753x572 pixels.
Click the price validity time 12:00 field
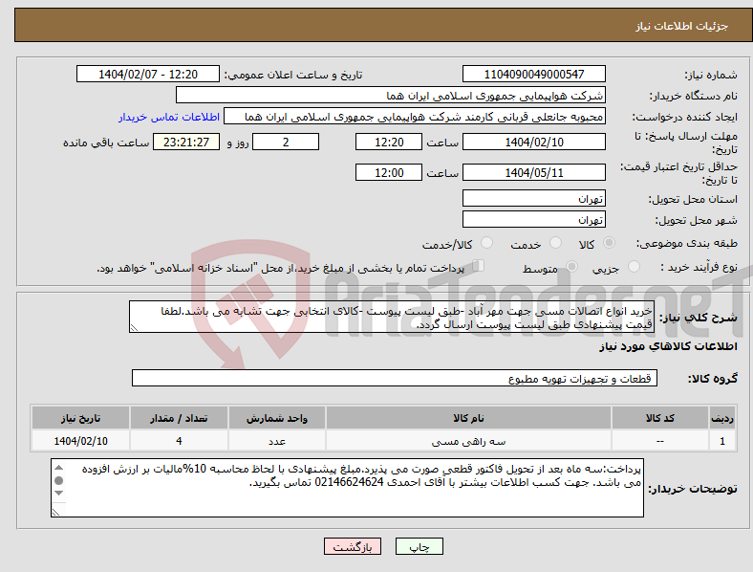(389, 172)
